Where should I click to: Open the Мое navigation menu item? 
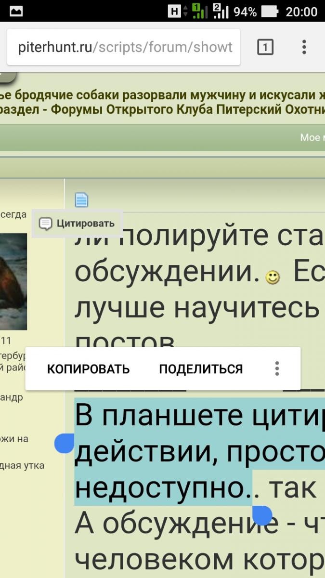(x=311, y=138)
